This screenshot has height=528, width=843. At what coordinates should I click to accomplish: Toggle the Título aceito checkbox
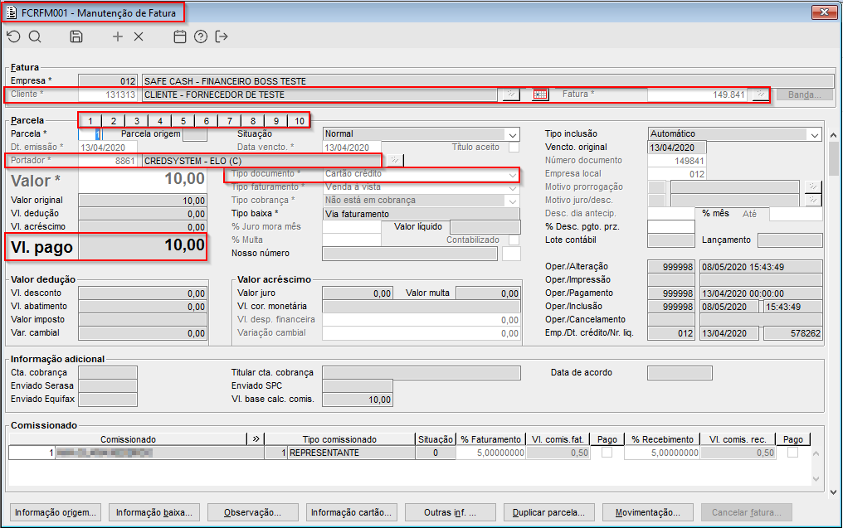(514, 147)
